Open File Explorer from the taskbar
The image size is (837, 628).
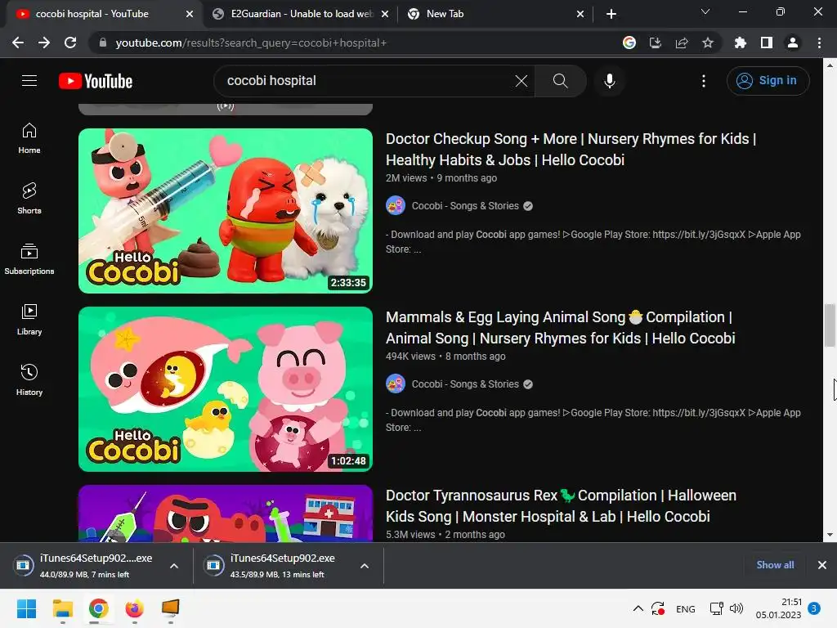coord(62,608)
